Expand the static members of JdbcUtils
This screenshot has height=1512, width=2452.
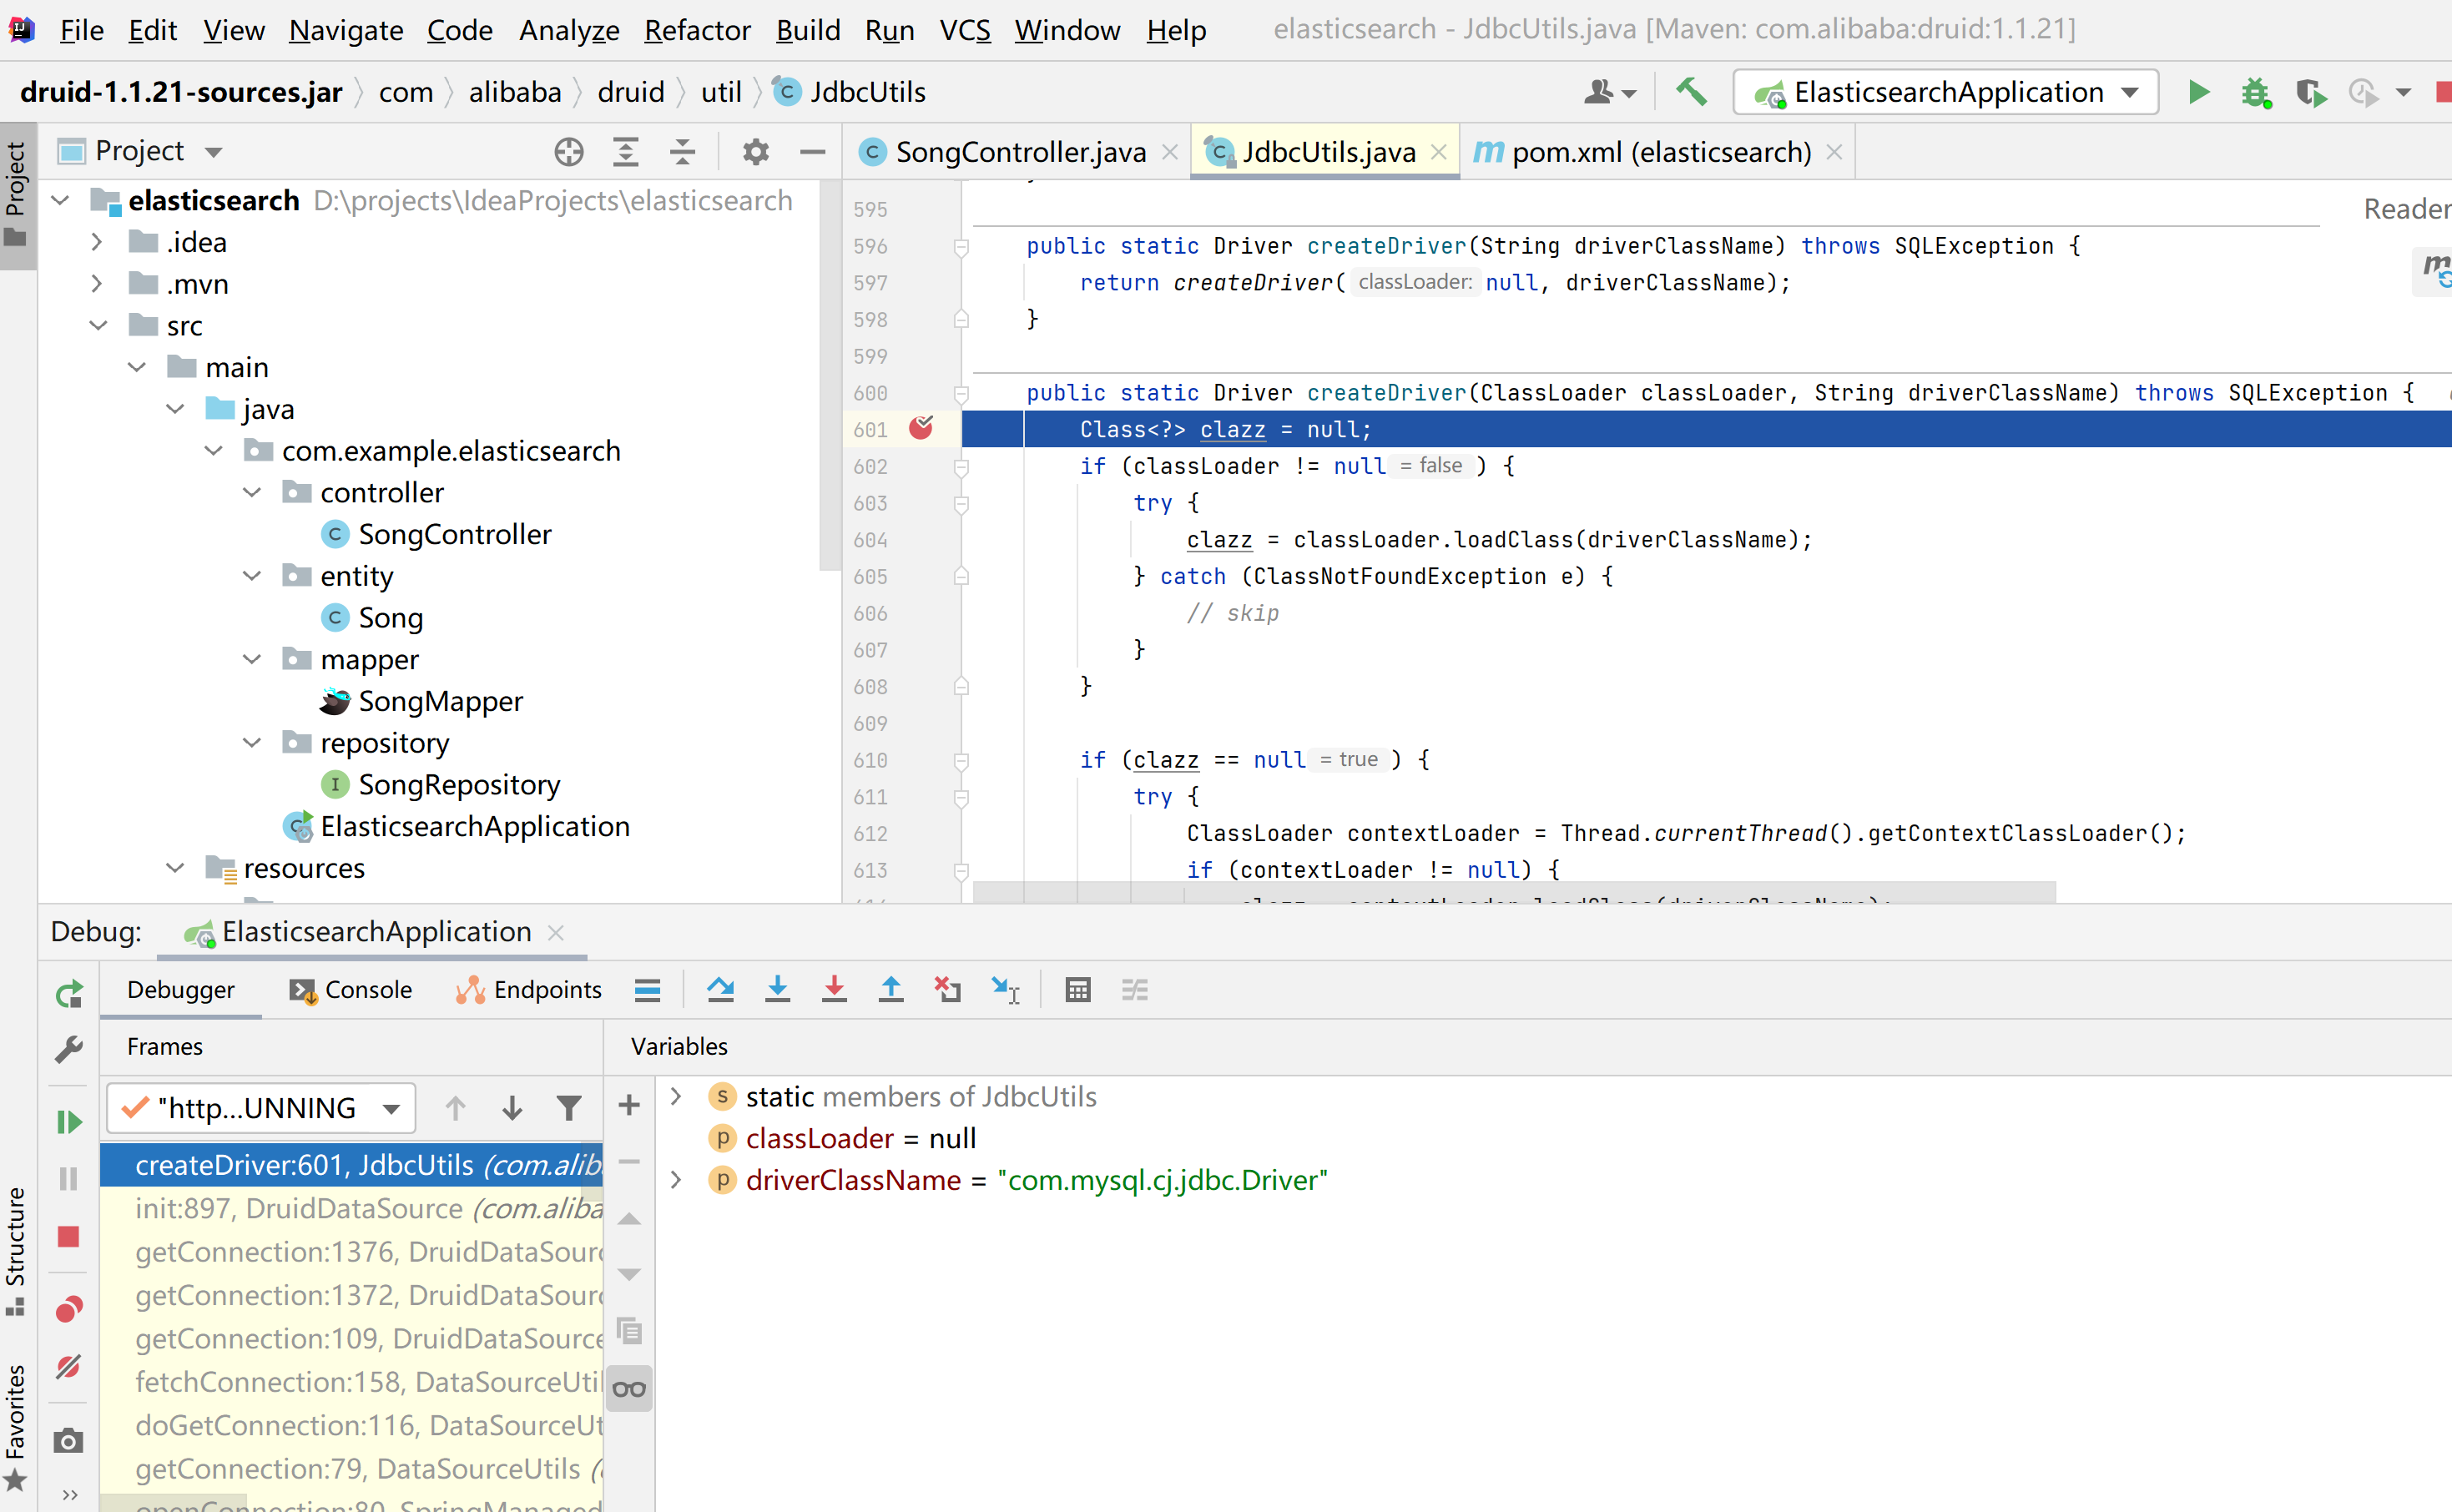point(679,1096)
